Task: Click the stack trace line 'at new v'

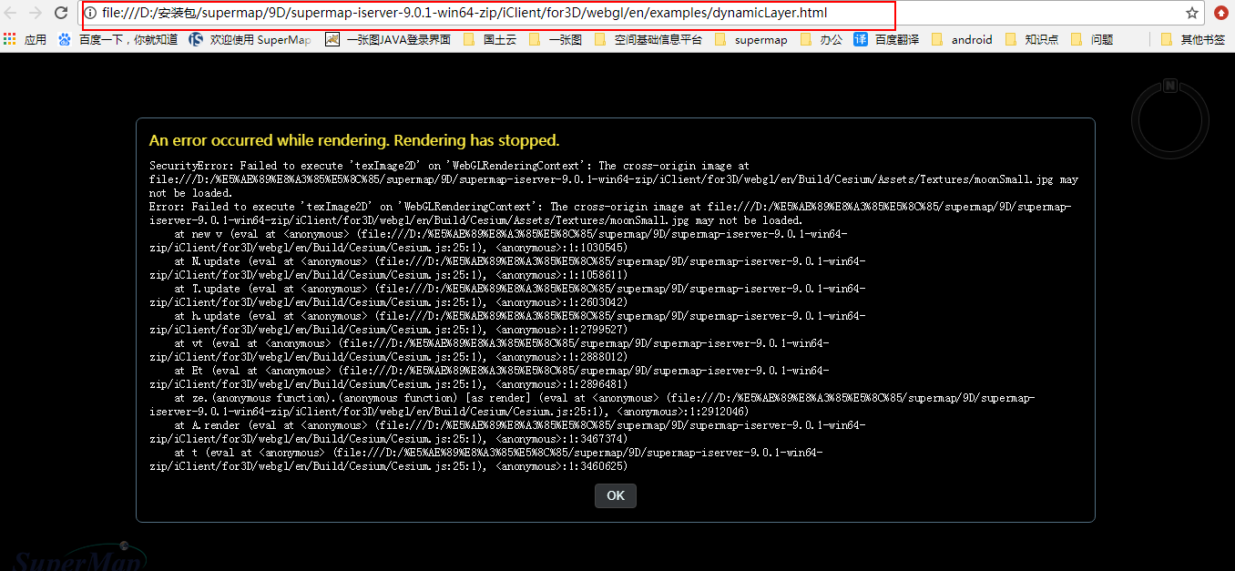Action: [x=498, y=240]
